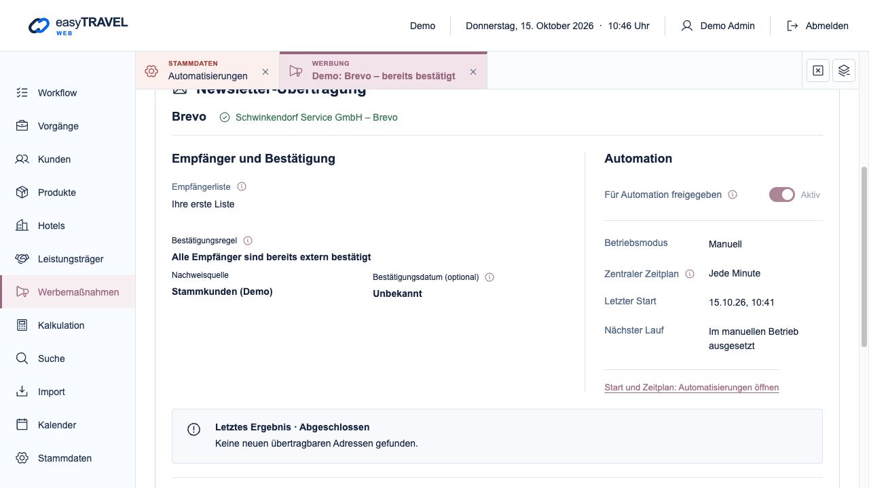
Task: Click Letztes Ergebnis · Abgeschlossen notice
Action: (x=497, y=436)
